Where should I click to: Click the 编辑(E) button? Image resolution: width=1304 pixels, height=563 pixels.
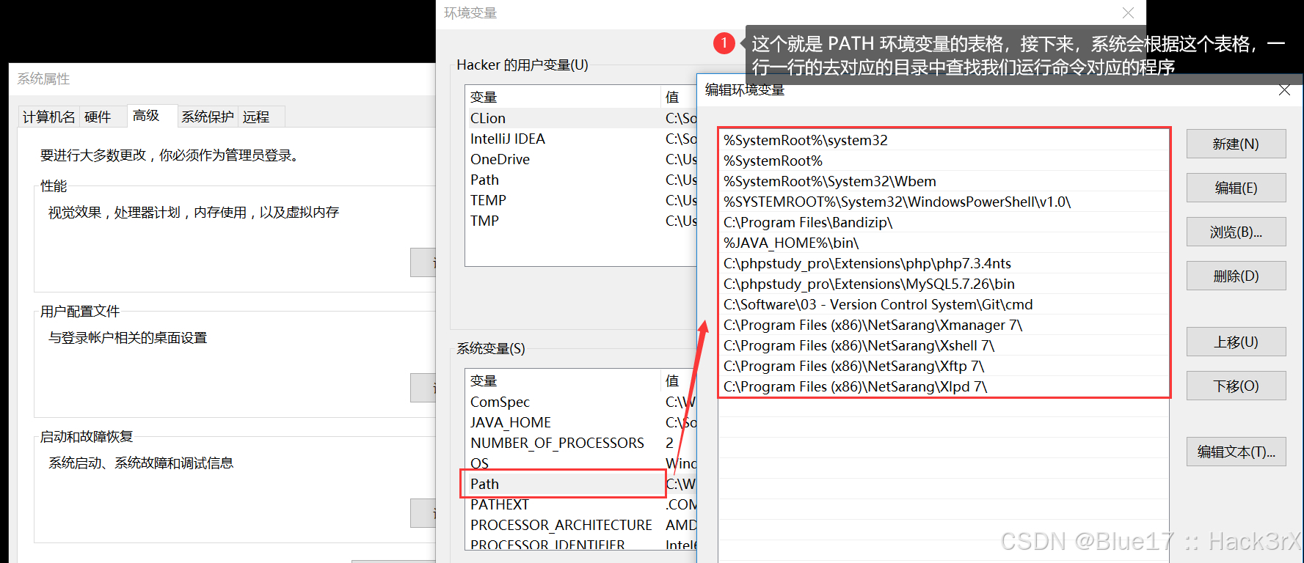click(x=1236, y=188)
